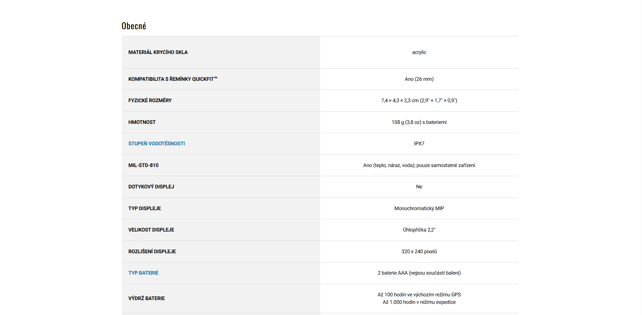This screenshot has height=315, width=642.
Task: Click the Ano (26 mm) value
Action: (419, 79)
